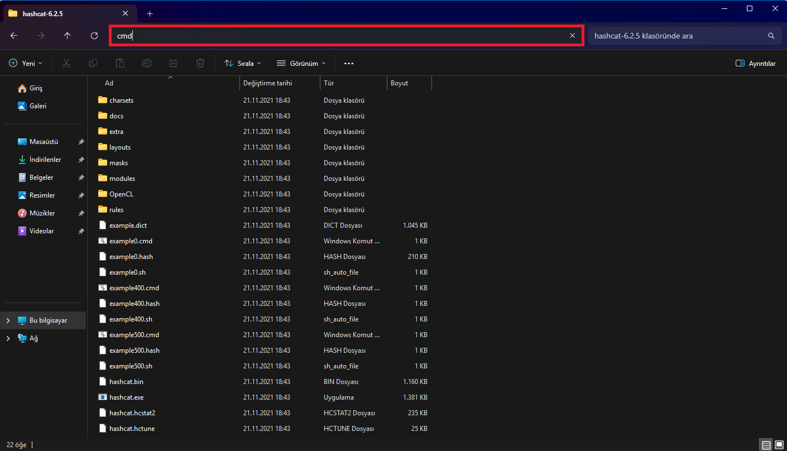Open the three-dot more options menu
787x451 pixels.
pyautogui.click(x=349, y=64)
